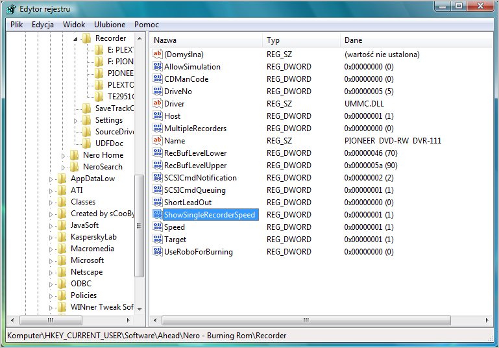499x348 pixels.
Task: Select the WINner Tweak Sof key
Action: point(102,307)
